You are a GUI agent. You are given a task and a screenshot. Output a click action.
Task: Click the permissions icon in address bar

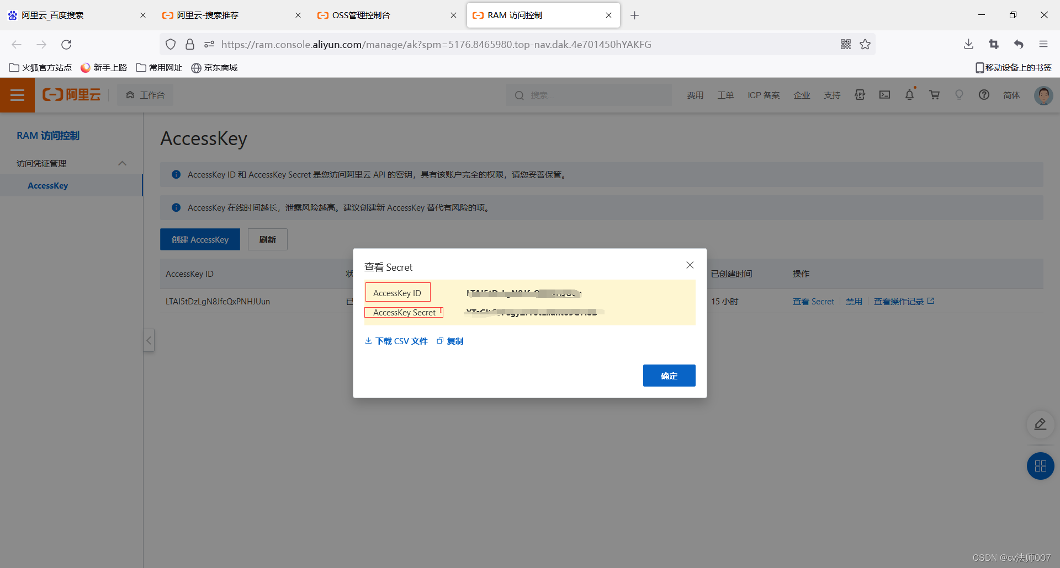(x=209, y=45)
